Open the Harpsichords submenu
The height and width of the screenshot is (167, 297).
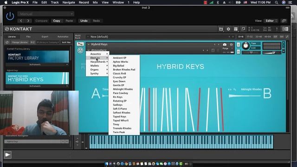coord(97,62)
